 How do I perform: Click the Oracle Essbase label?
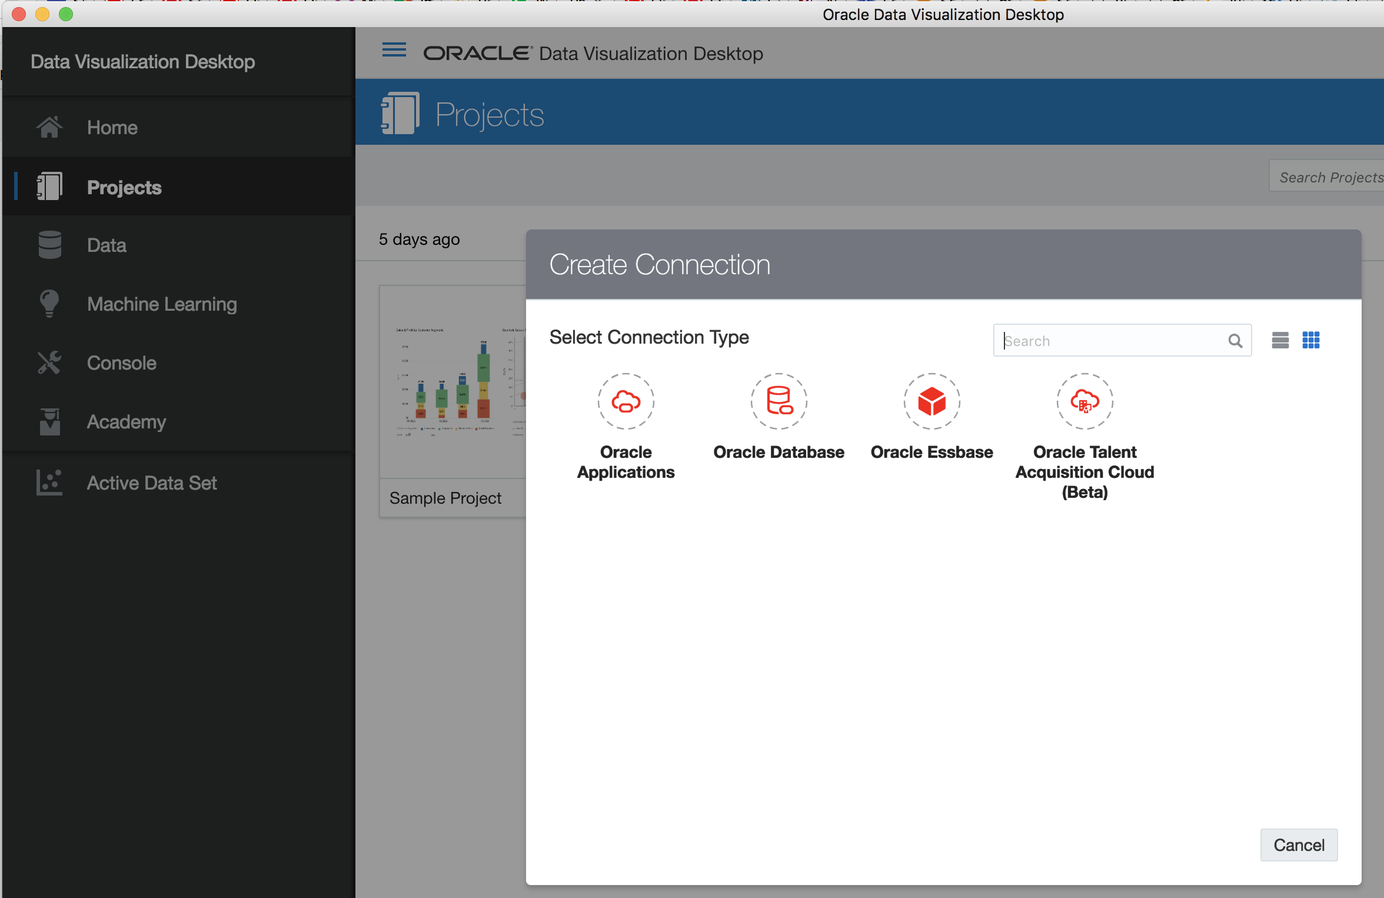pyautogui.click(x=932, y=452)
